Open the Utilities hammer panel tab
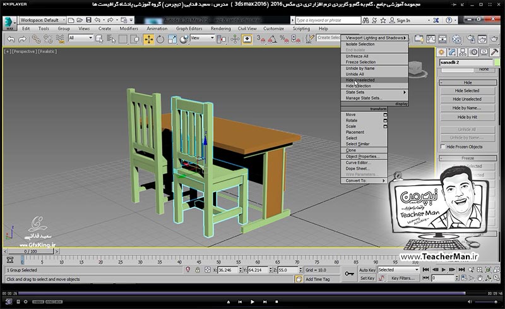 click(495, 52)
